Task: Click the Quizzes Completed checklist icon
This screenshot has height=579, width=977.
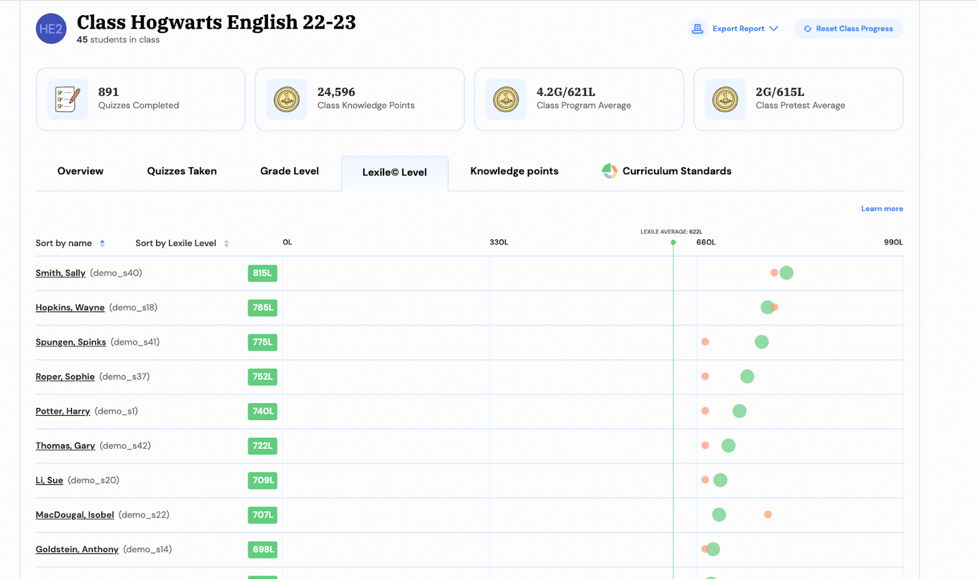Action: click(68, 99)
